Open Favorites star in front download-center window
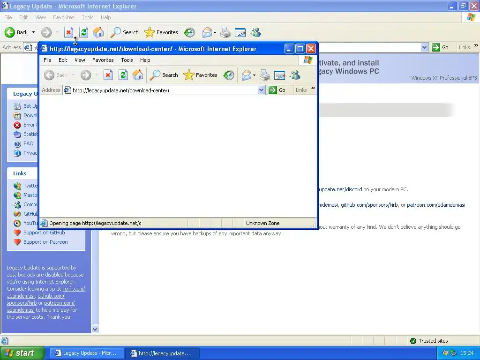 (200, 75)
